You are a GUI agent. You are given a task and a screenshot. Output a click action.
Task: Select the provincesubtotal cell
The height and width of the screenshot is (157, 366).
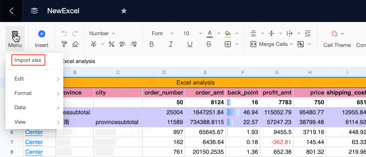[118, 122]
